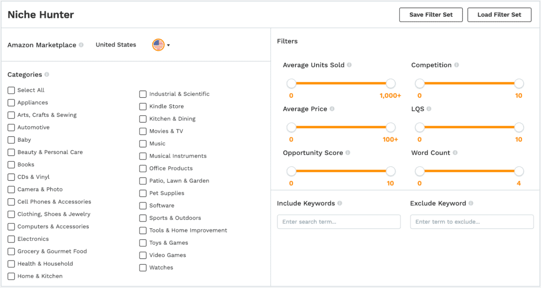Image resolution: width=541 pixels, height=288 pixels.
Task: Click the Filters section heading
Action: click(287, 41)
